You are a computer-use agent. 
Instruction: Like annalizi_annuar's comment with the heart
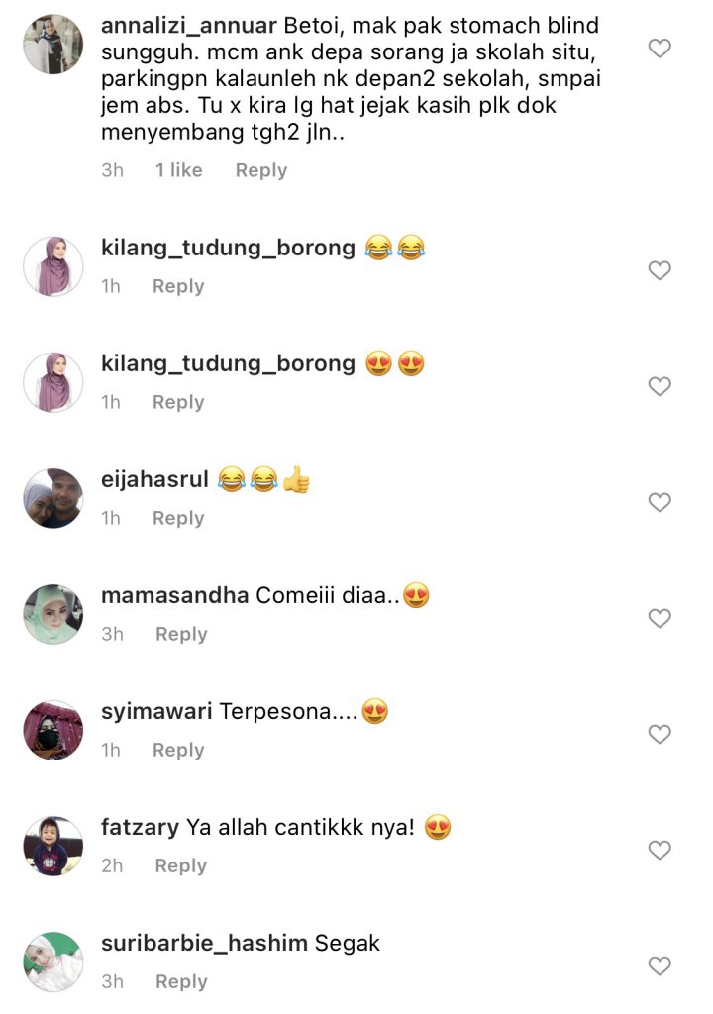pyautogui.click(x=660, y=49)
